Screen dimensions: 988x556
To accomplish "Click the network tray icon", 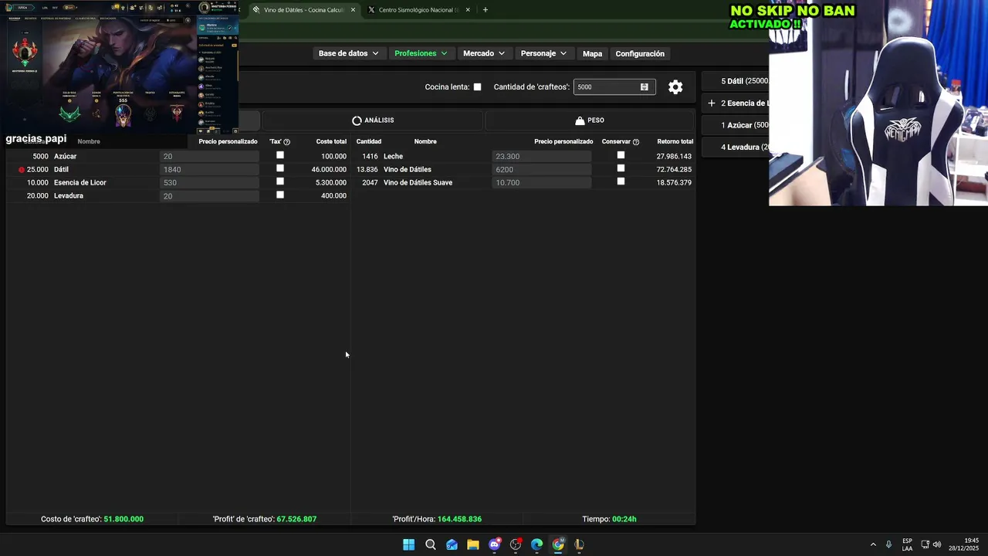I will (925, 544).
